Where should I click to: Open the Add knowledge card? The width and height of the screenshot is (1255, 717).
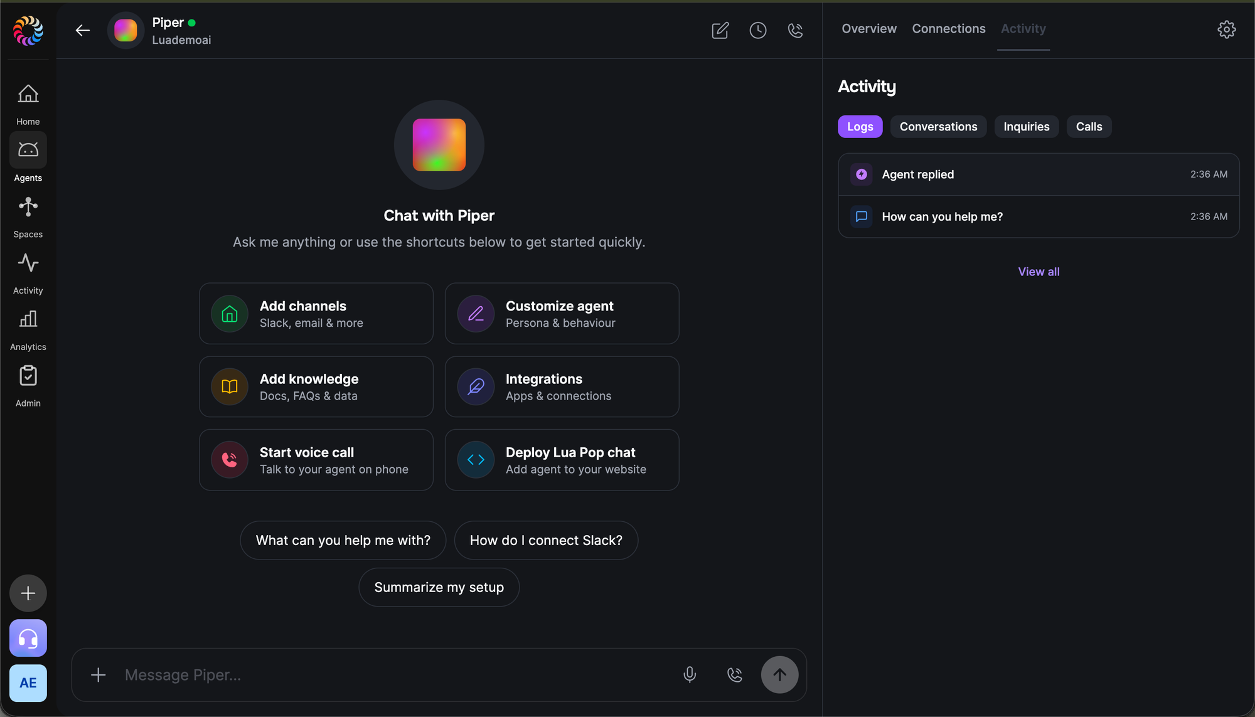click(316, 387)
